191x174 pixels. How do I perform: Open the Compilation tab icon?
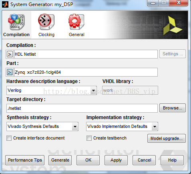[x=16, y=25]
